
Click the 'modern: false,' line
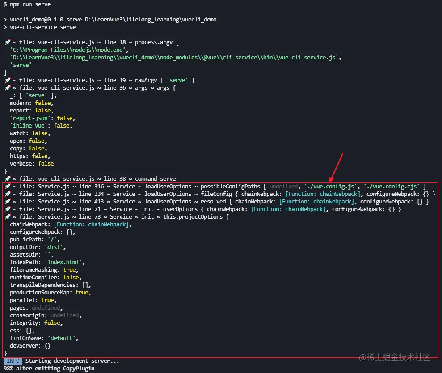tap(32, 103)
